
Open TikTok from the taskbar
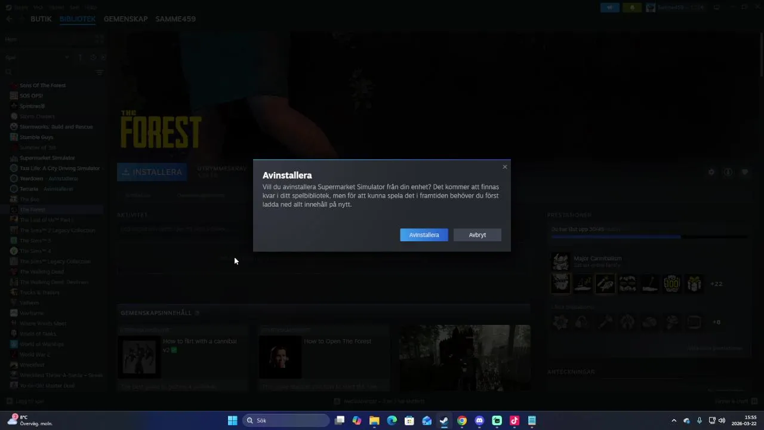(x=514, y=420)
